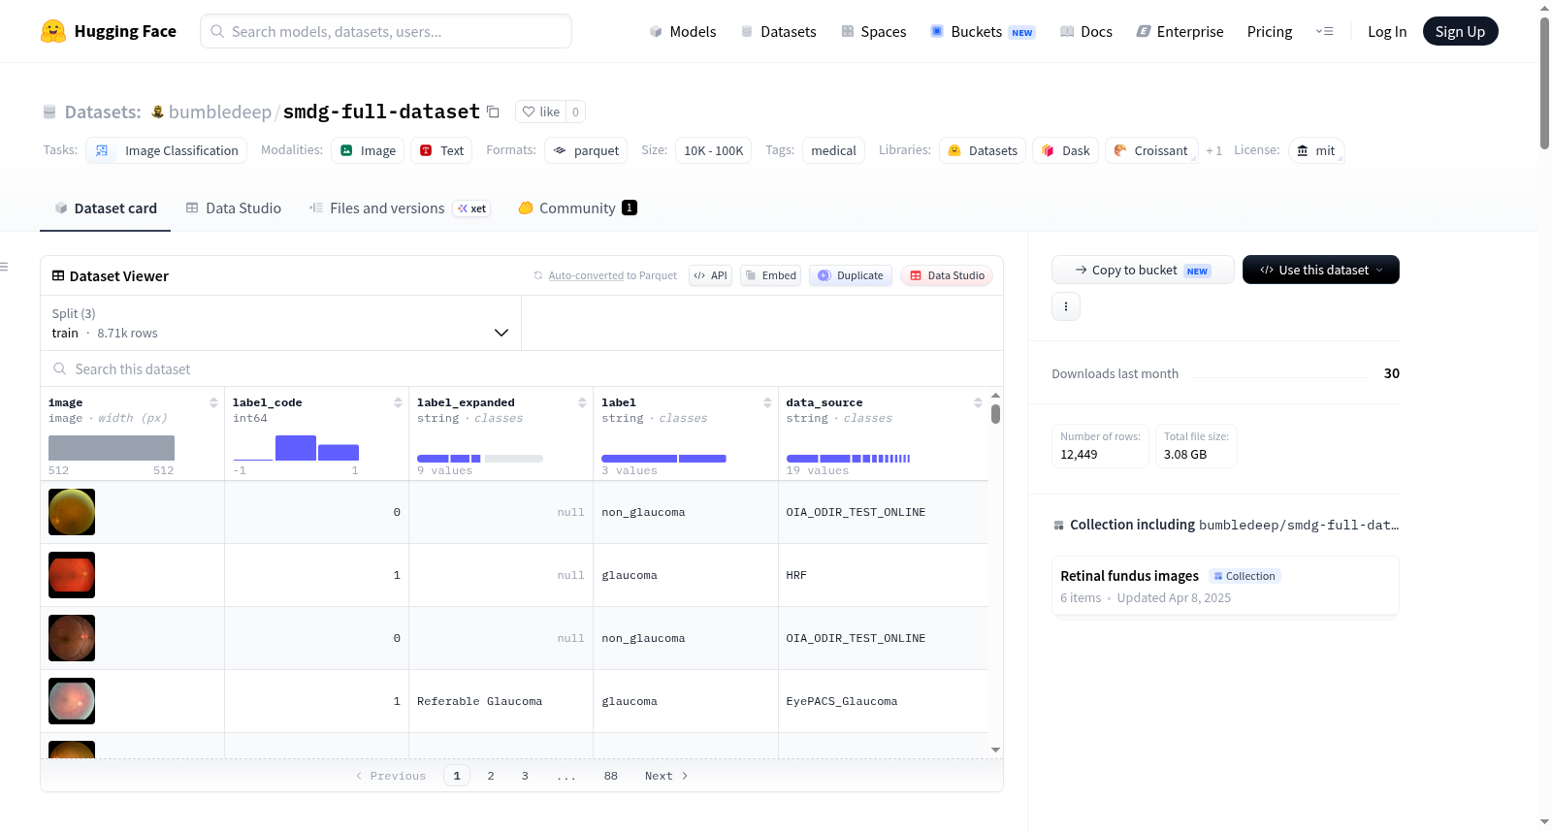Sort by the label column
This screenshot has height=831, width=1552.
[767, 402]
